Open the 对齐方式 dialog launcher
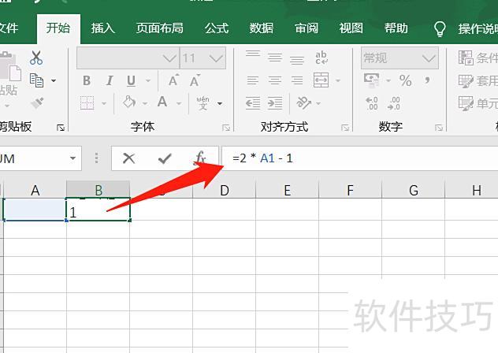The image size is (498, 353). [345, 128]
